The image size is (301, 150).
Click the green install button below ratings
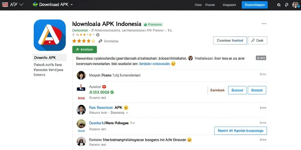84,50
